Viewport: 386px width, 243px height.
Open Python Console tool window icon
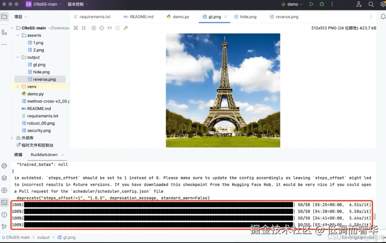pos(4,166)
